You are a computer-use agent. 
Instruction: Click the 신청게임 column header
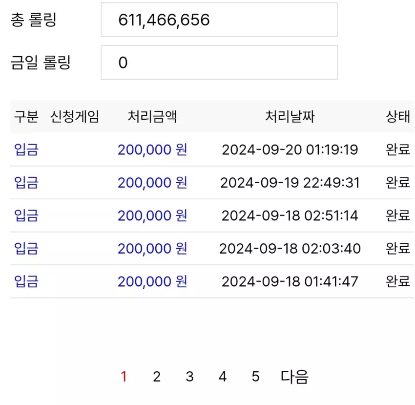click(75, 117)
